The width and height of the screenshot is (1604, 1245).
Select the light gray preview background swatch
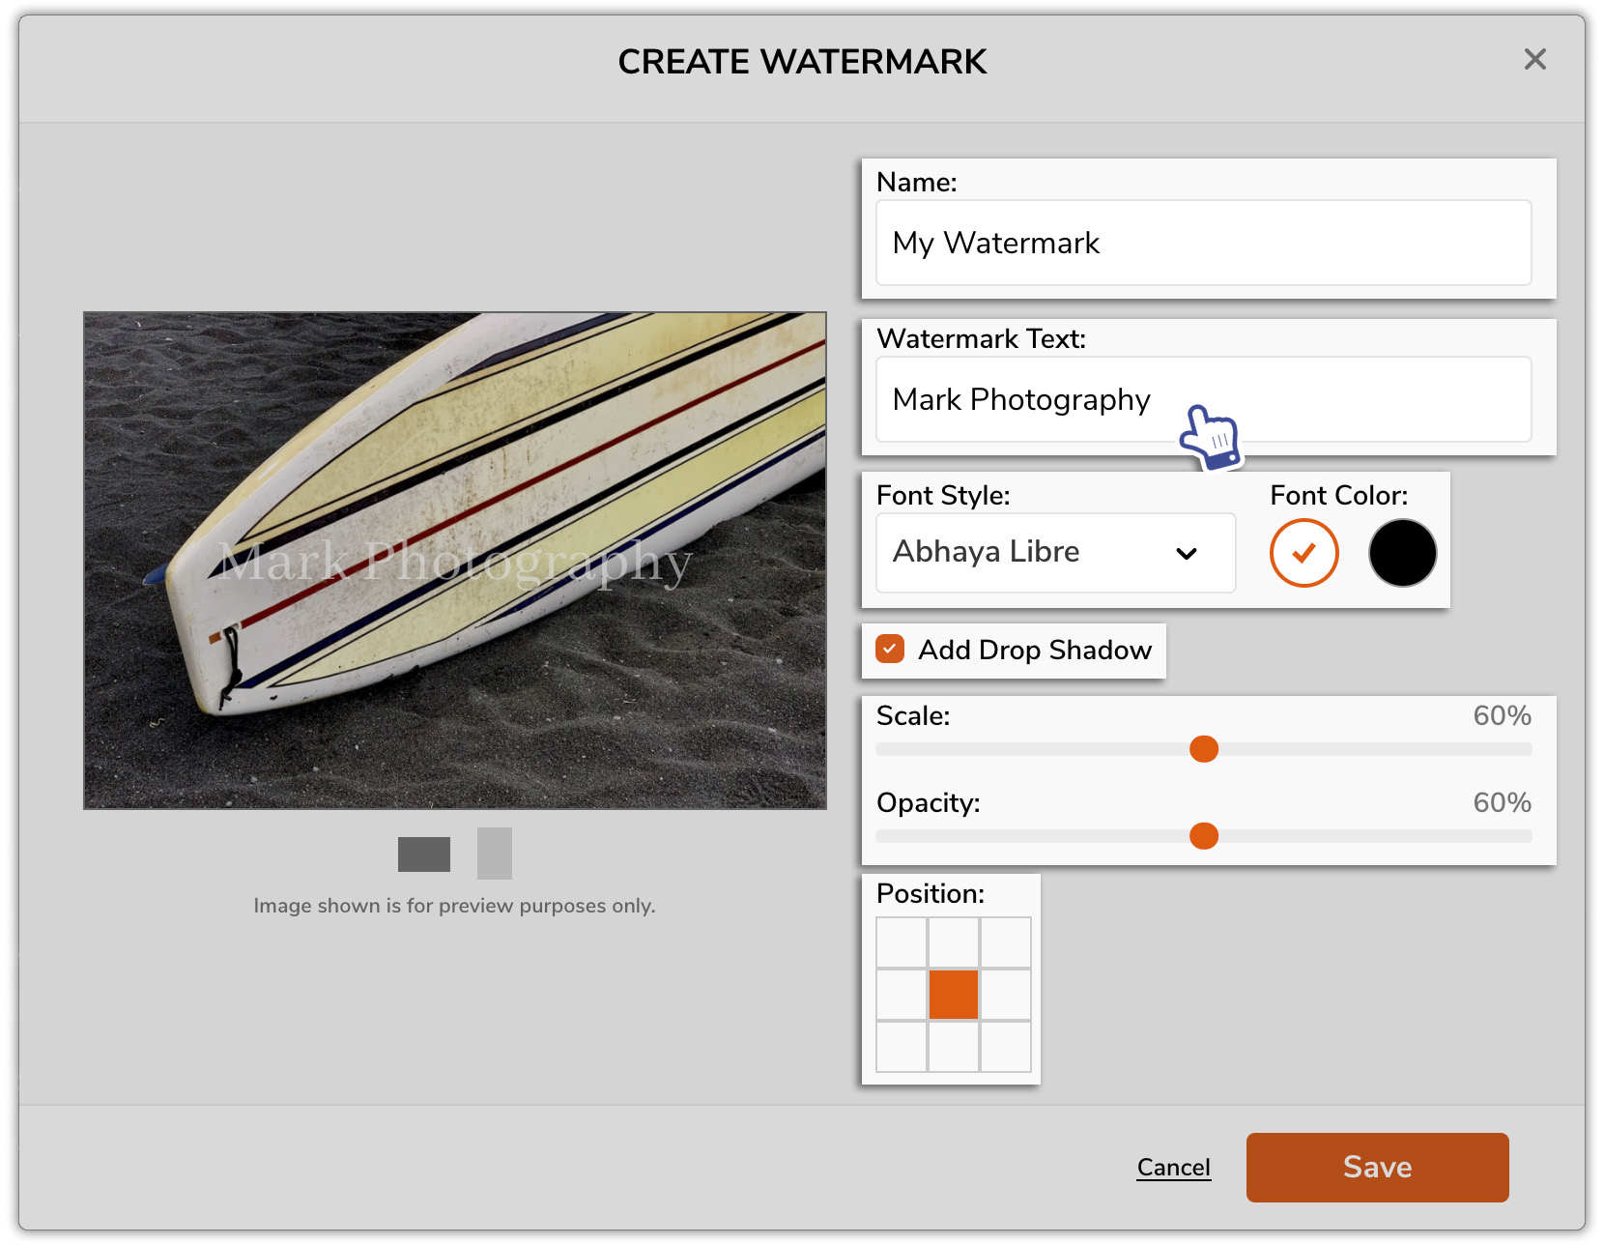coord(494,854)
